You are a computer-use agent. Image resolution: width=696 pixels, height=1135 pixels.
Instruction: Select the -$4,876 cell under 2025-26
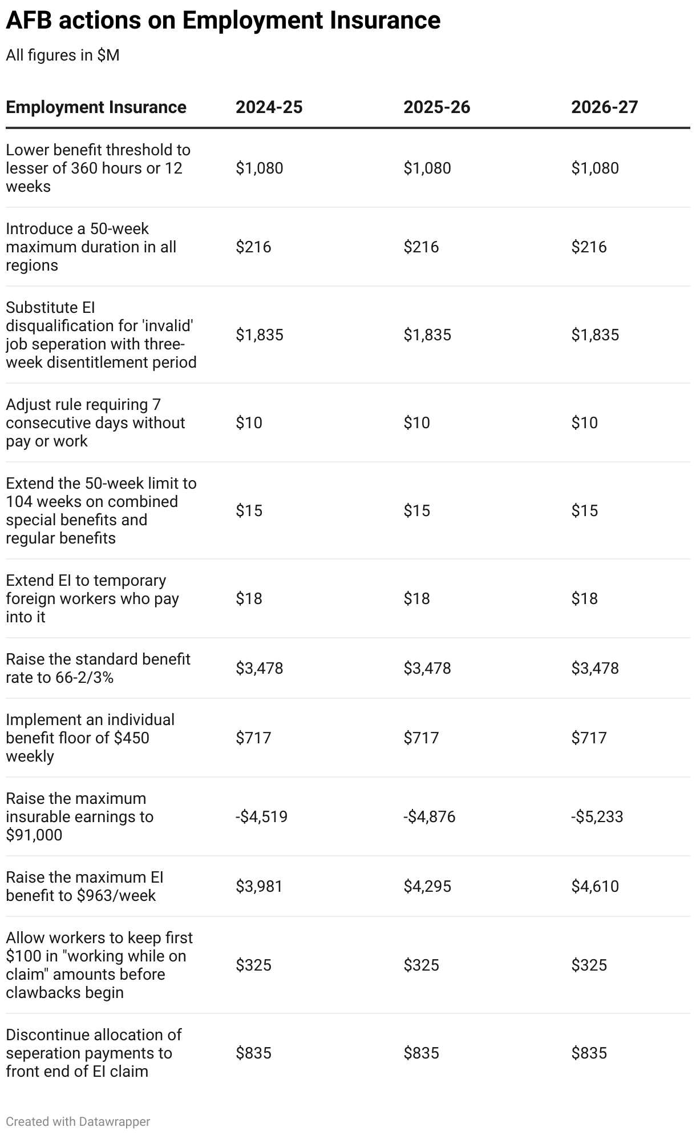coord(429,816)
